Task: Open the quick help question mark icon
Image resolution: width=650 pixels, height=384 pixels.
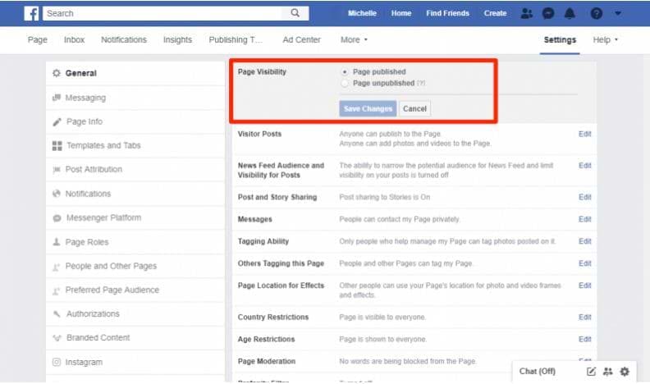Action: (x=596, y=13)
